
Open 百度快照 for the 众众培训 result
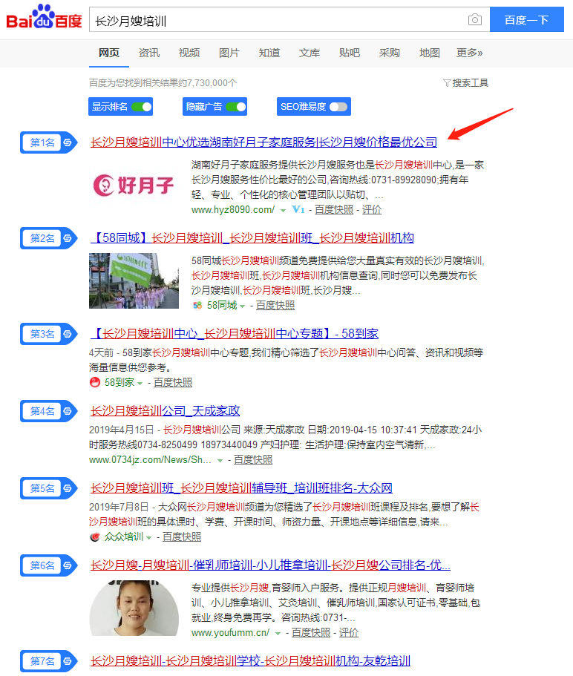point(182,537)
